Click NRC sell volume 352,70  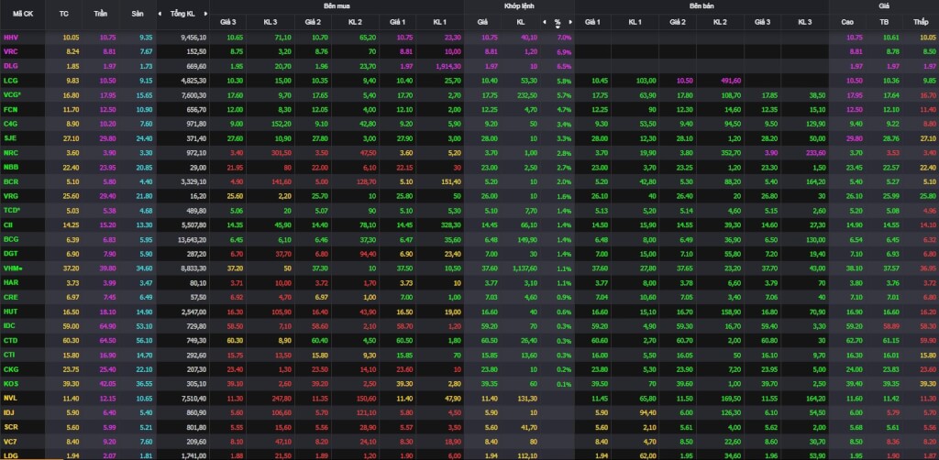click(731, 152)
